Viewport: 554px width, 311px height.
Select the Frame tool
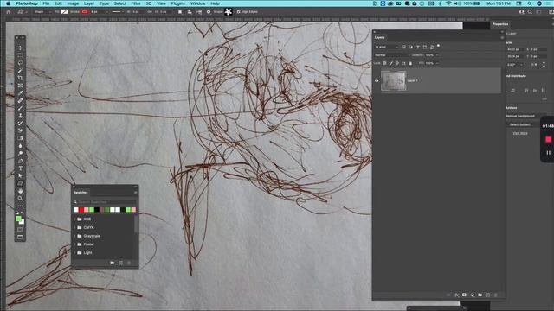[x=20, y=86]
